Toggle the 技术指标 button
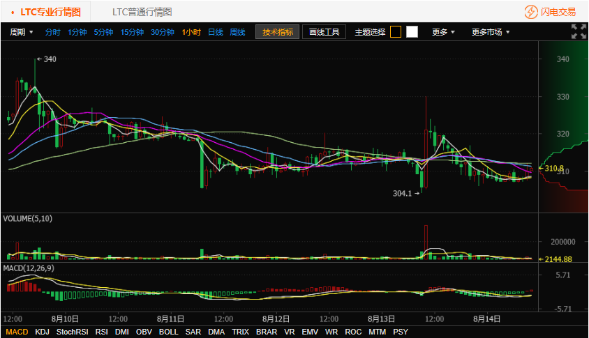Viewport: 589px width, 338px height. pyautogui.click(x=278, y=32)
